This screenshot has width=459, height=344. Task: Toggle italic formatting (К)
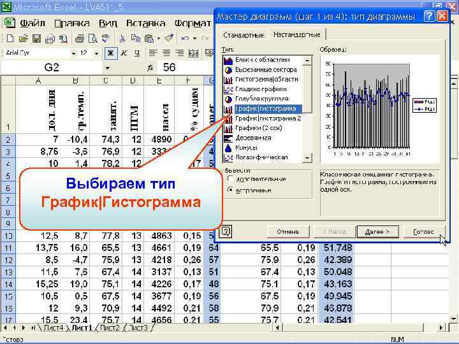tap(124, 54)
